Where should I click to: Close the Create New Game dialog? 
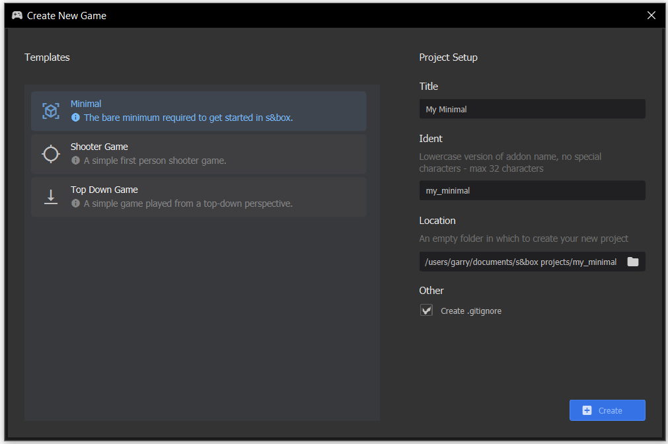(x=651, y=15)
